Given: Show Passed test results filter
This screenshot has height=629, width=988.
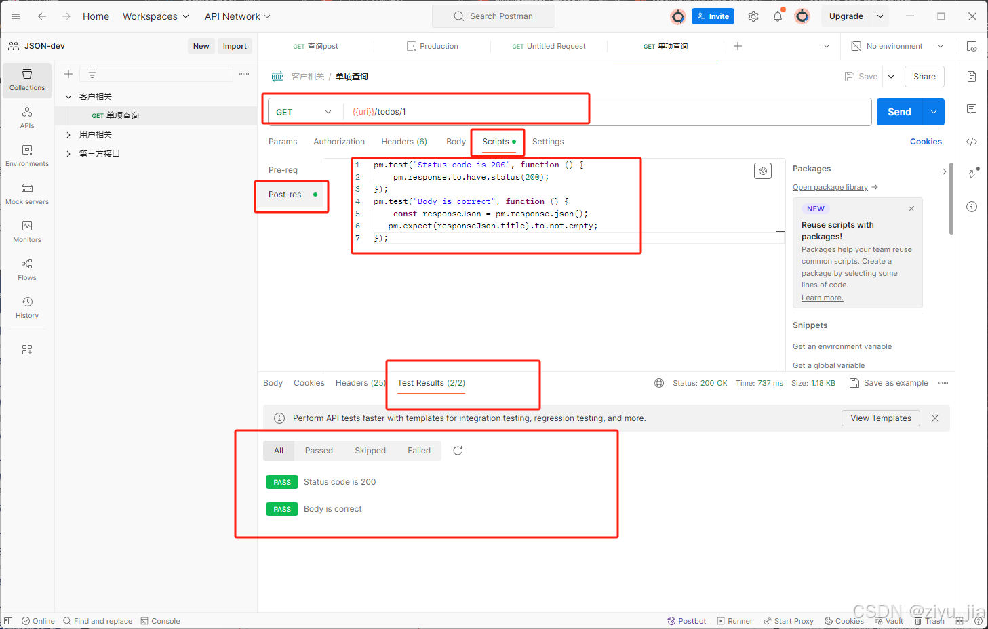Looking at the screenshot, I should (x=319, y=451).
